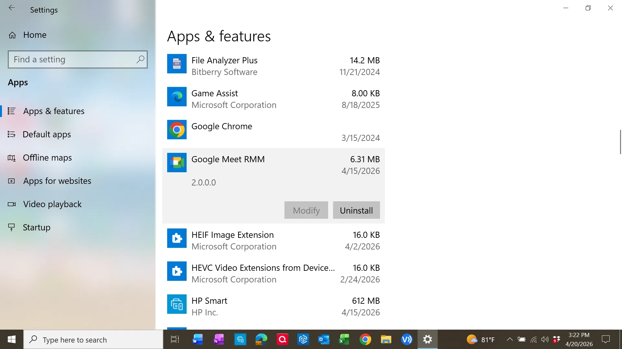
Task: Open Excel from the taskbar
Action: coord(344,339)
